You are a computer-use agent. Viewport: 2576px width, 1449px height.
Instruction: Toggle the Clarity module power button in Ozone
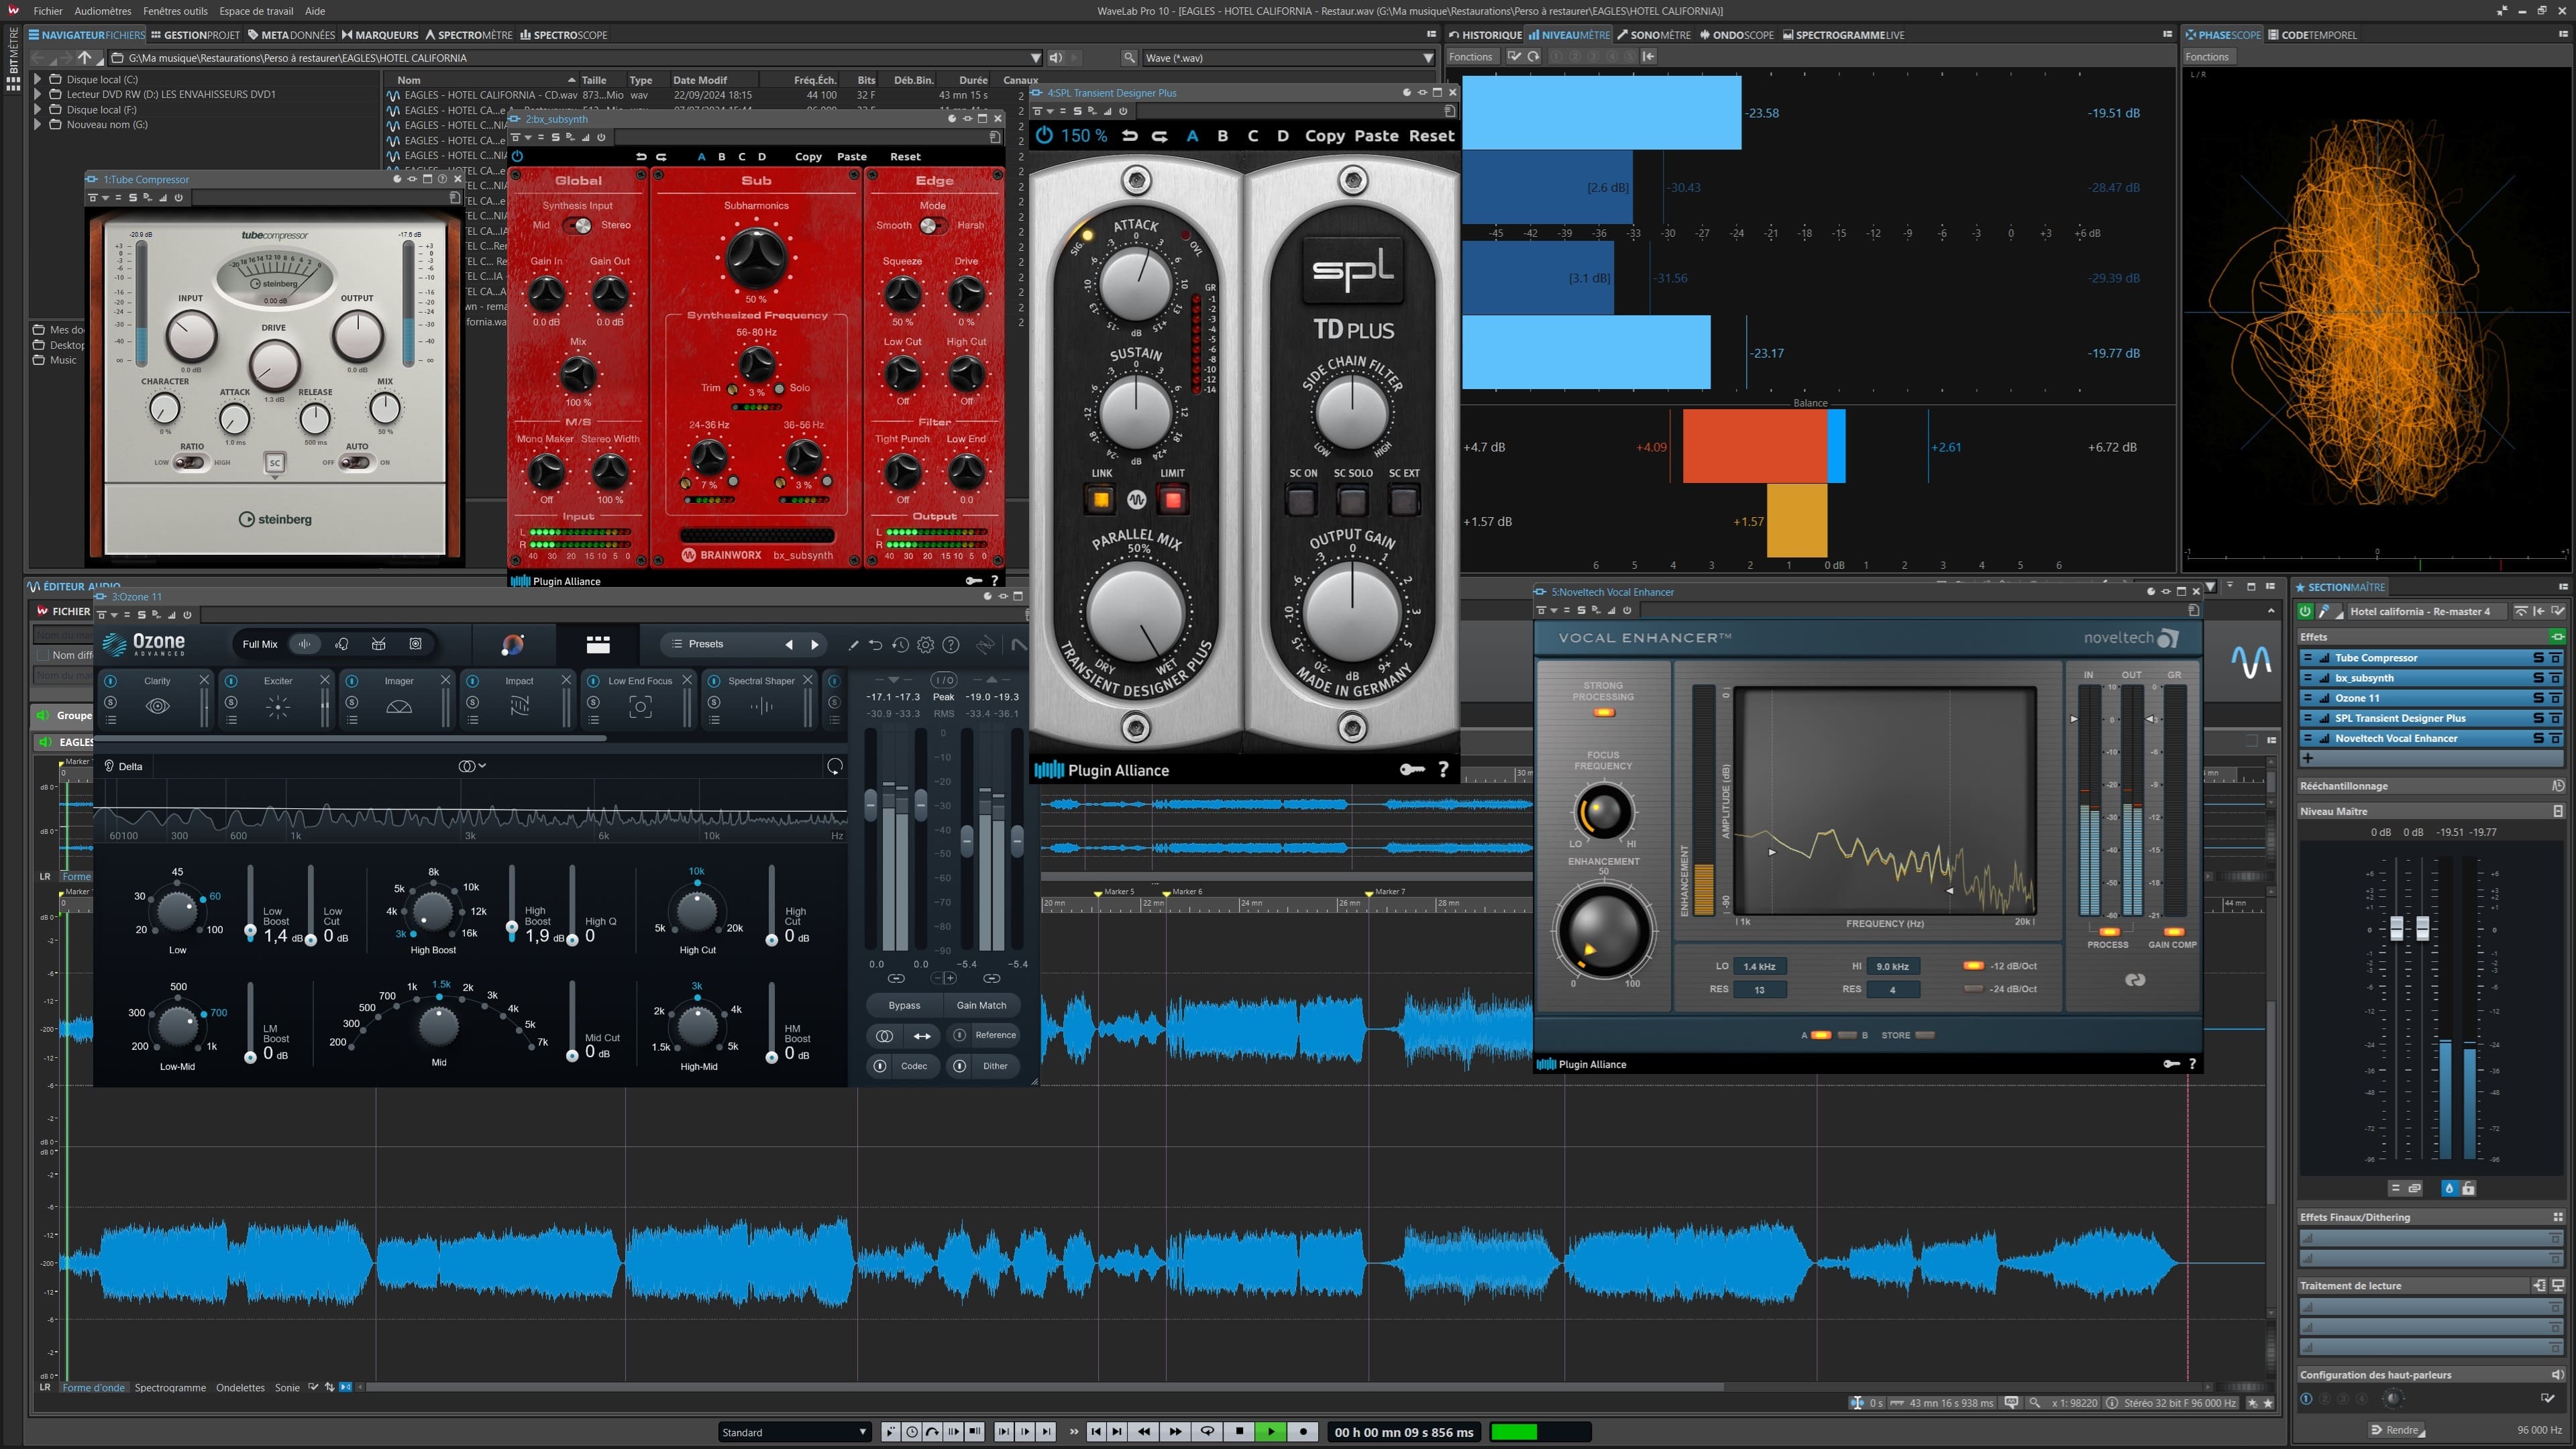[x=111, y=681]
